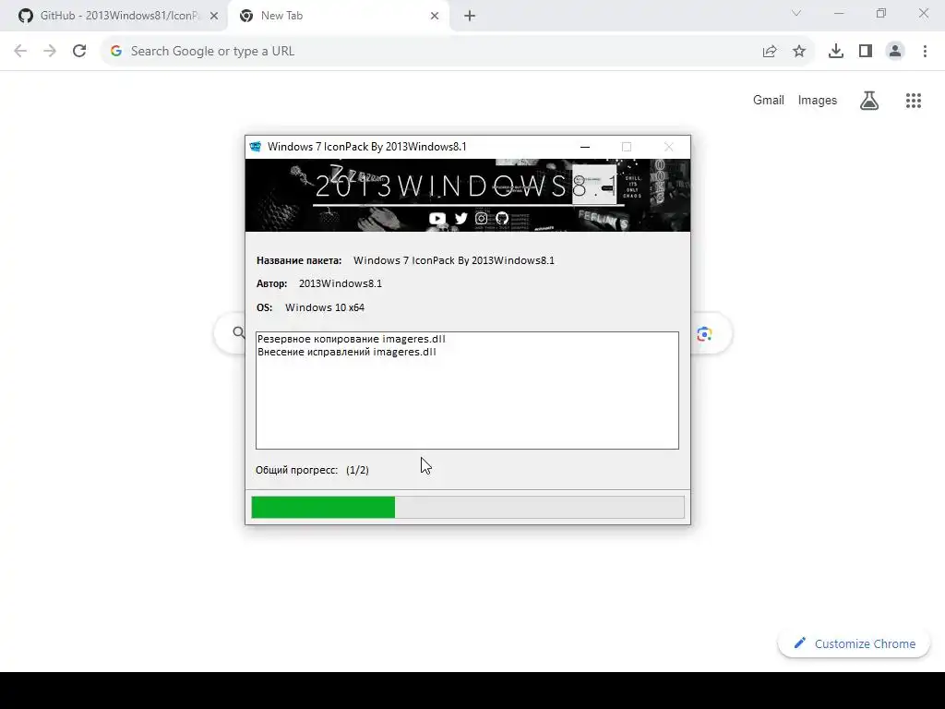Screen dimensions: 945x709
Task: Open Search Labs flask icon
Action: [869, 100]
